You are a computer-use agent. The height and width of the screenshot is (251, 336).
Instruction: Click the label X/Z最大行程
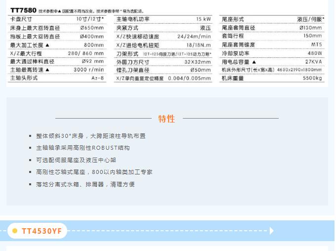[26, 53]
